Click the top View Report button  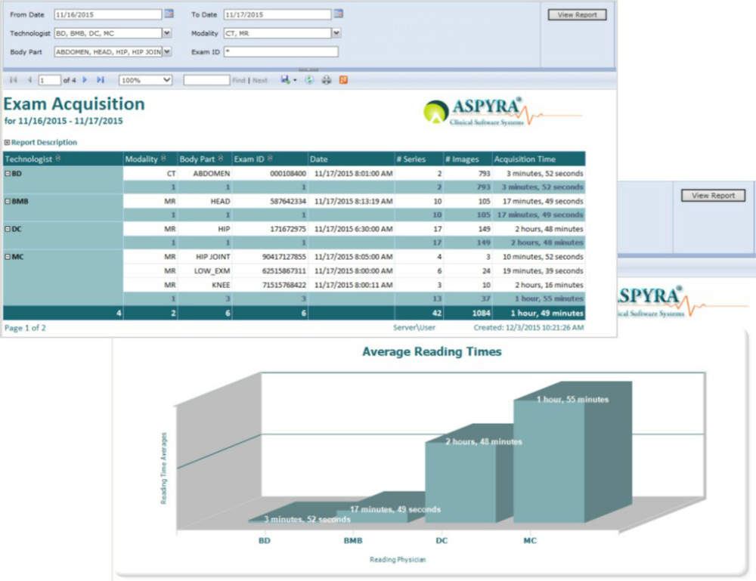click(577, 14)
